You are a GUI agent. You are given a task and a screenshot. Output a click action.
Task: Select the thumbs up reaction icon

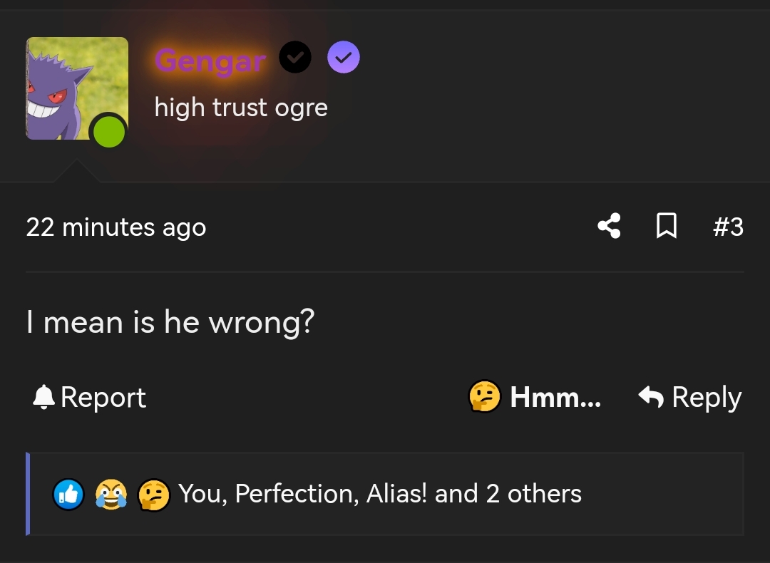(68, 493)
